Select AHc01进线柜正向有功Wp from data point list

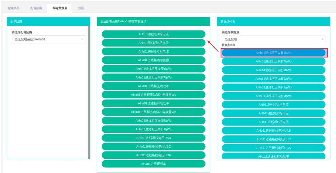273,61
